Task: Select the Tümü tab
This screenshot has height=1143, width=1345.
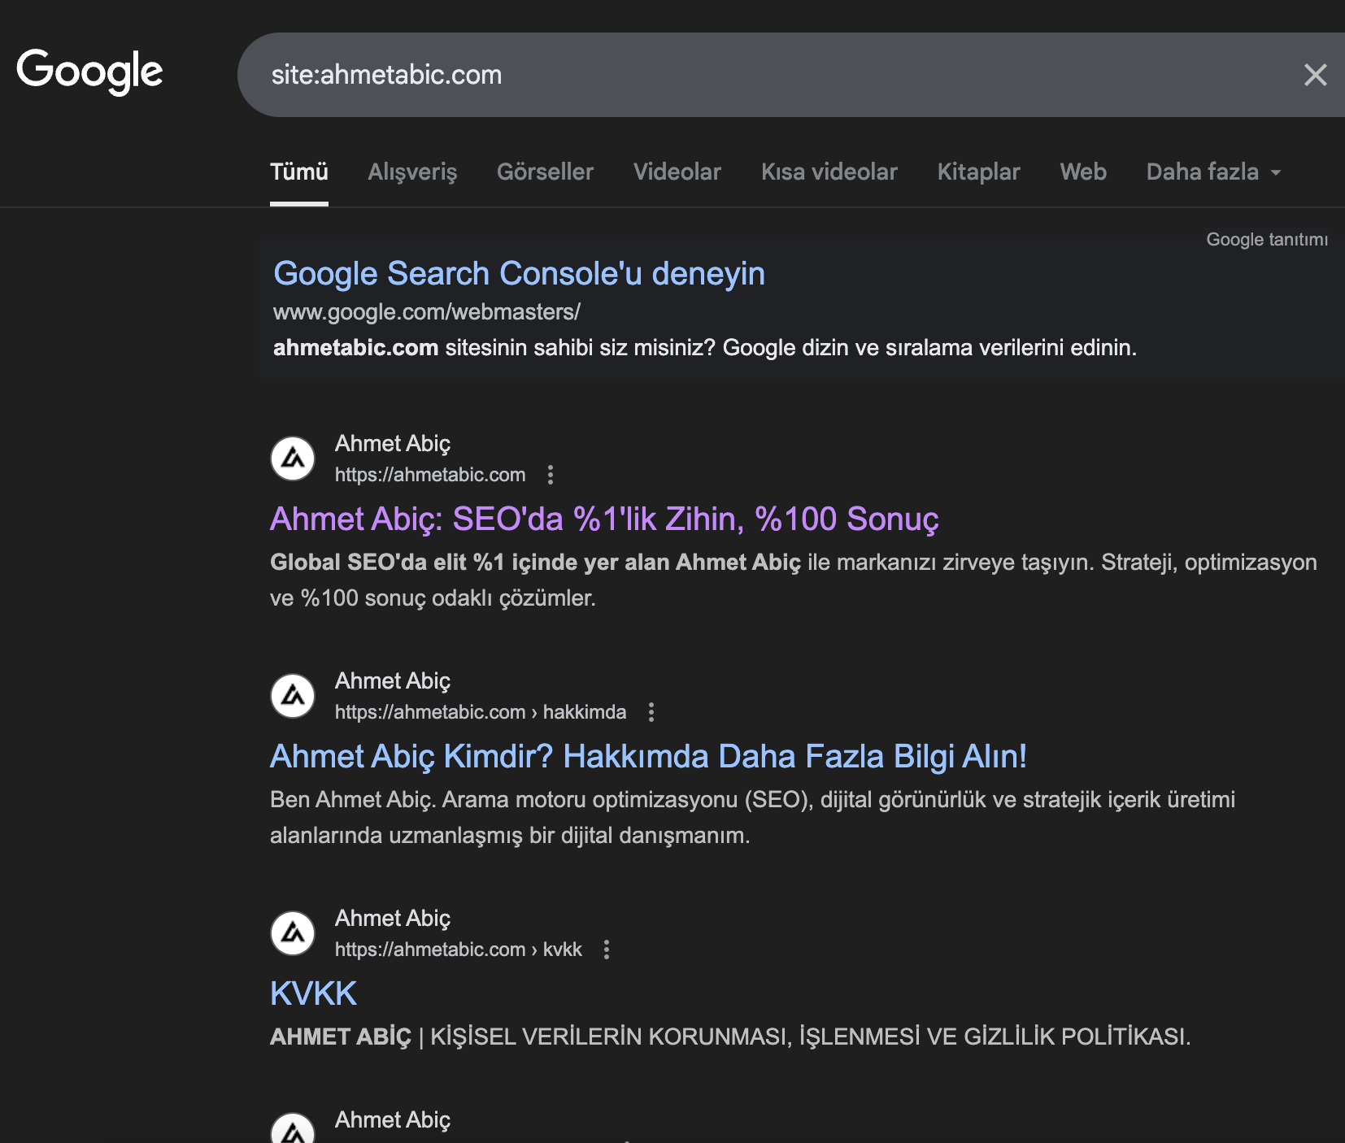Action: [299, 172]
